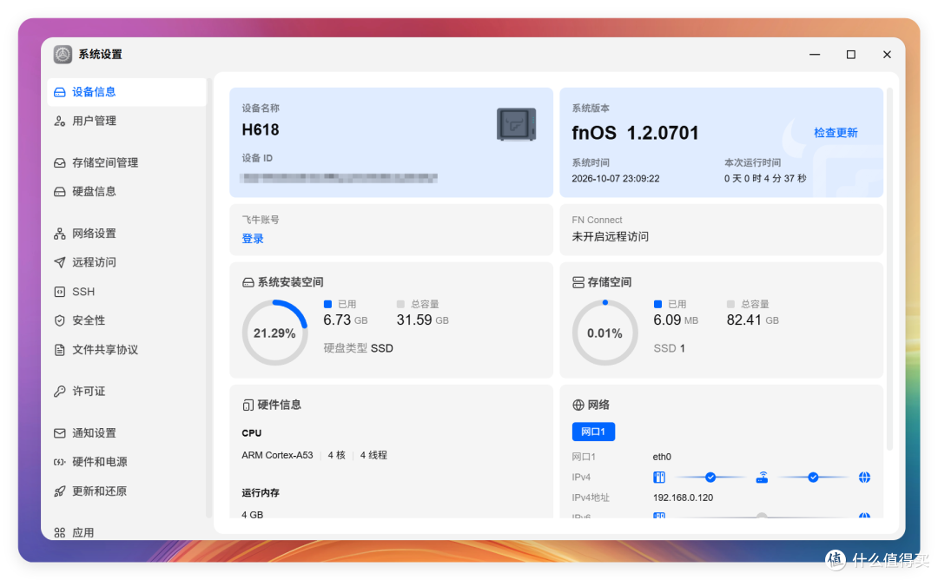The width and height of the screenshot is (938, 580).
Task: Click the 系统安装空间 disk icon
Action: 248,282
